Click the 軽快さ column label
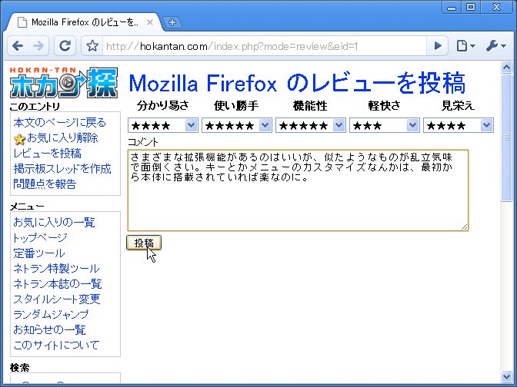The image size is (517, 387). click(385, 106)
